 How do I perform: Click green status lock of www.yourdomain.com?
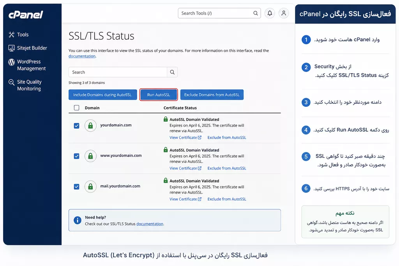166,150
